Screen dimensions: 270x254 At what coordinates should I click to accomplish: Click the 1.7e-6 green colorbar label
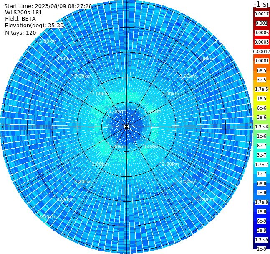coord(262,127)
